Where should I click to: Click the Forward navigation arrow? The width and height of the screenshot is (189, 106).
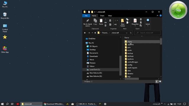[x=89, y=33]
